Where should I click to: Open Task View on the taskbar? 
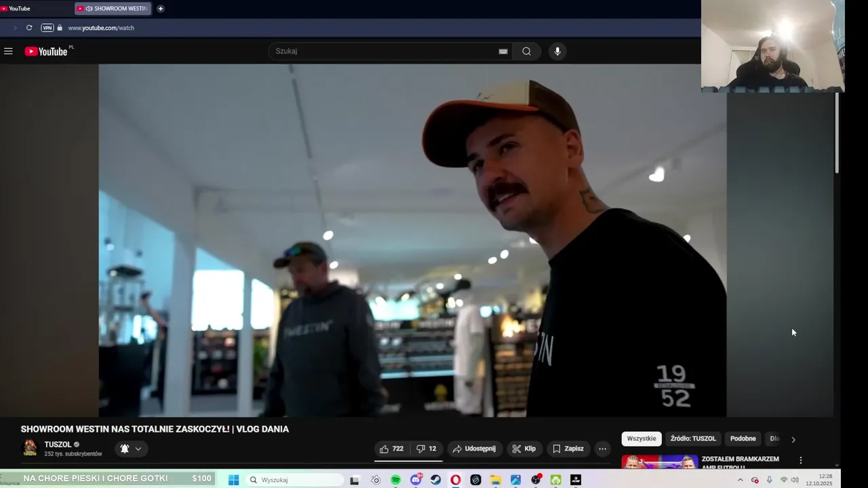(x=354, y=480)
